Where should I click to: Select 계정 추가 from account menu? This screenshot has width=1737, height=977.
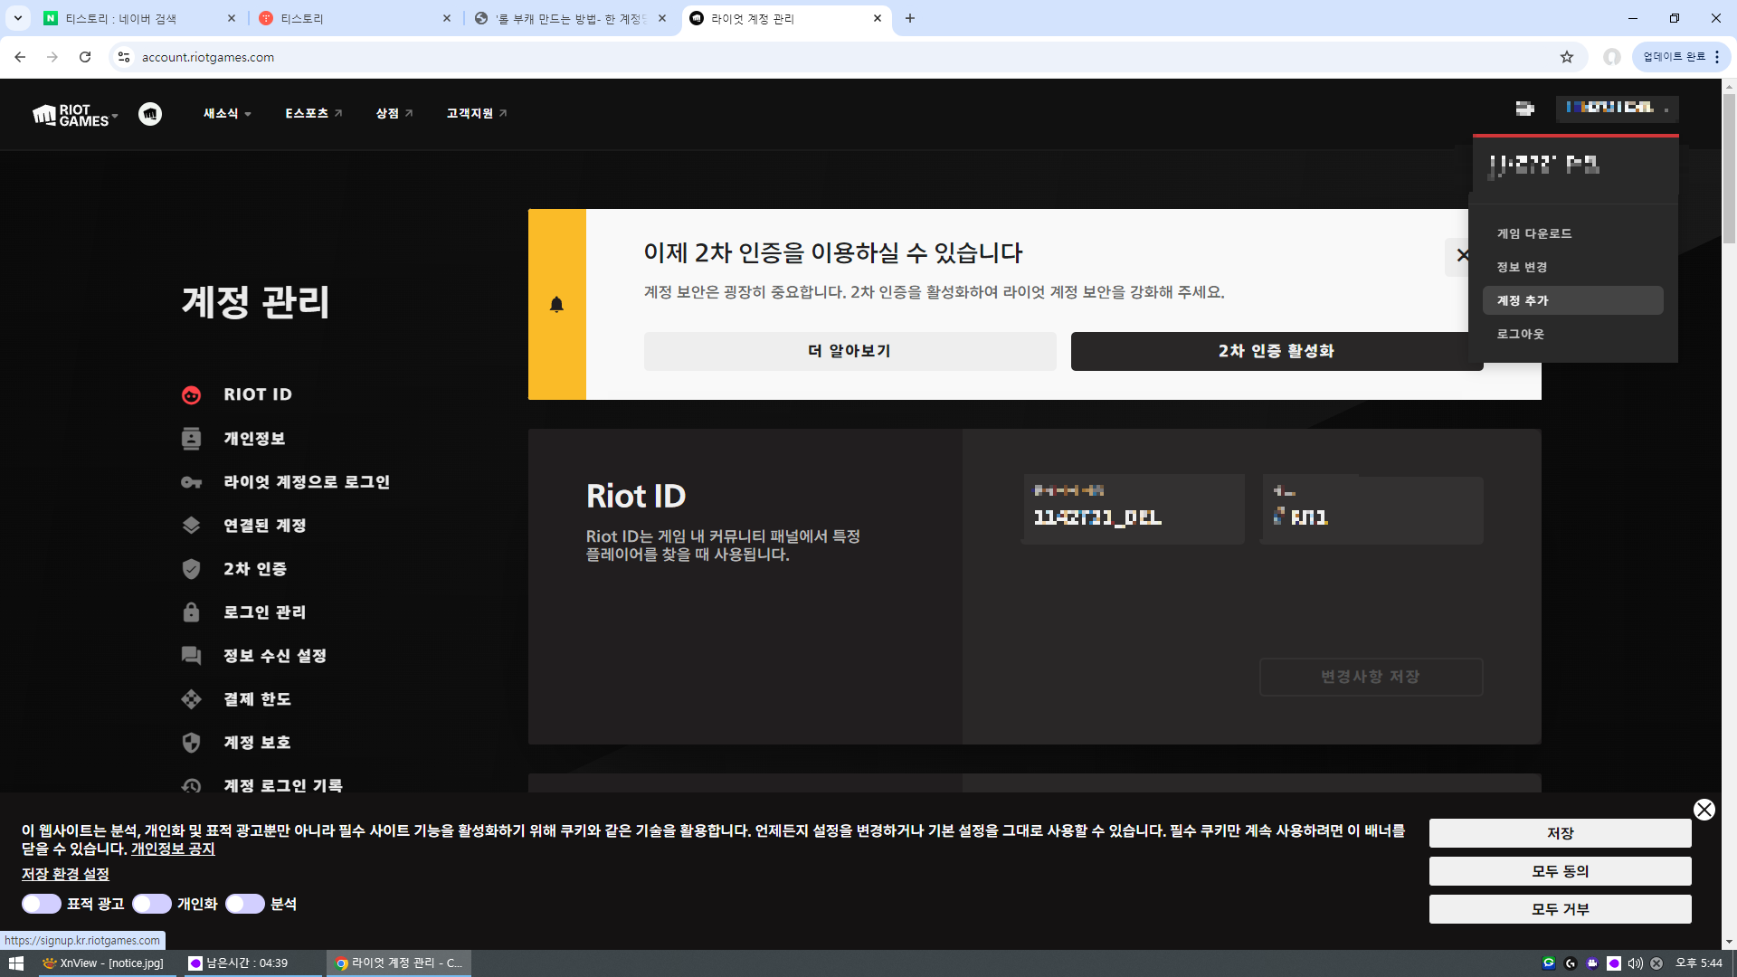[1572, 301]
